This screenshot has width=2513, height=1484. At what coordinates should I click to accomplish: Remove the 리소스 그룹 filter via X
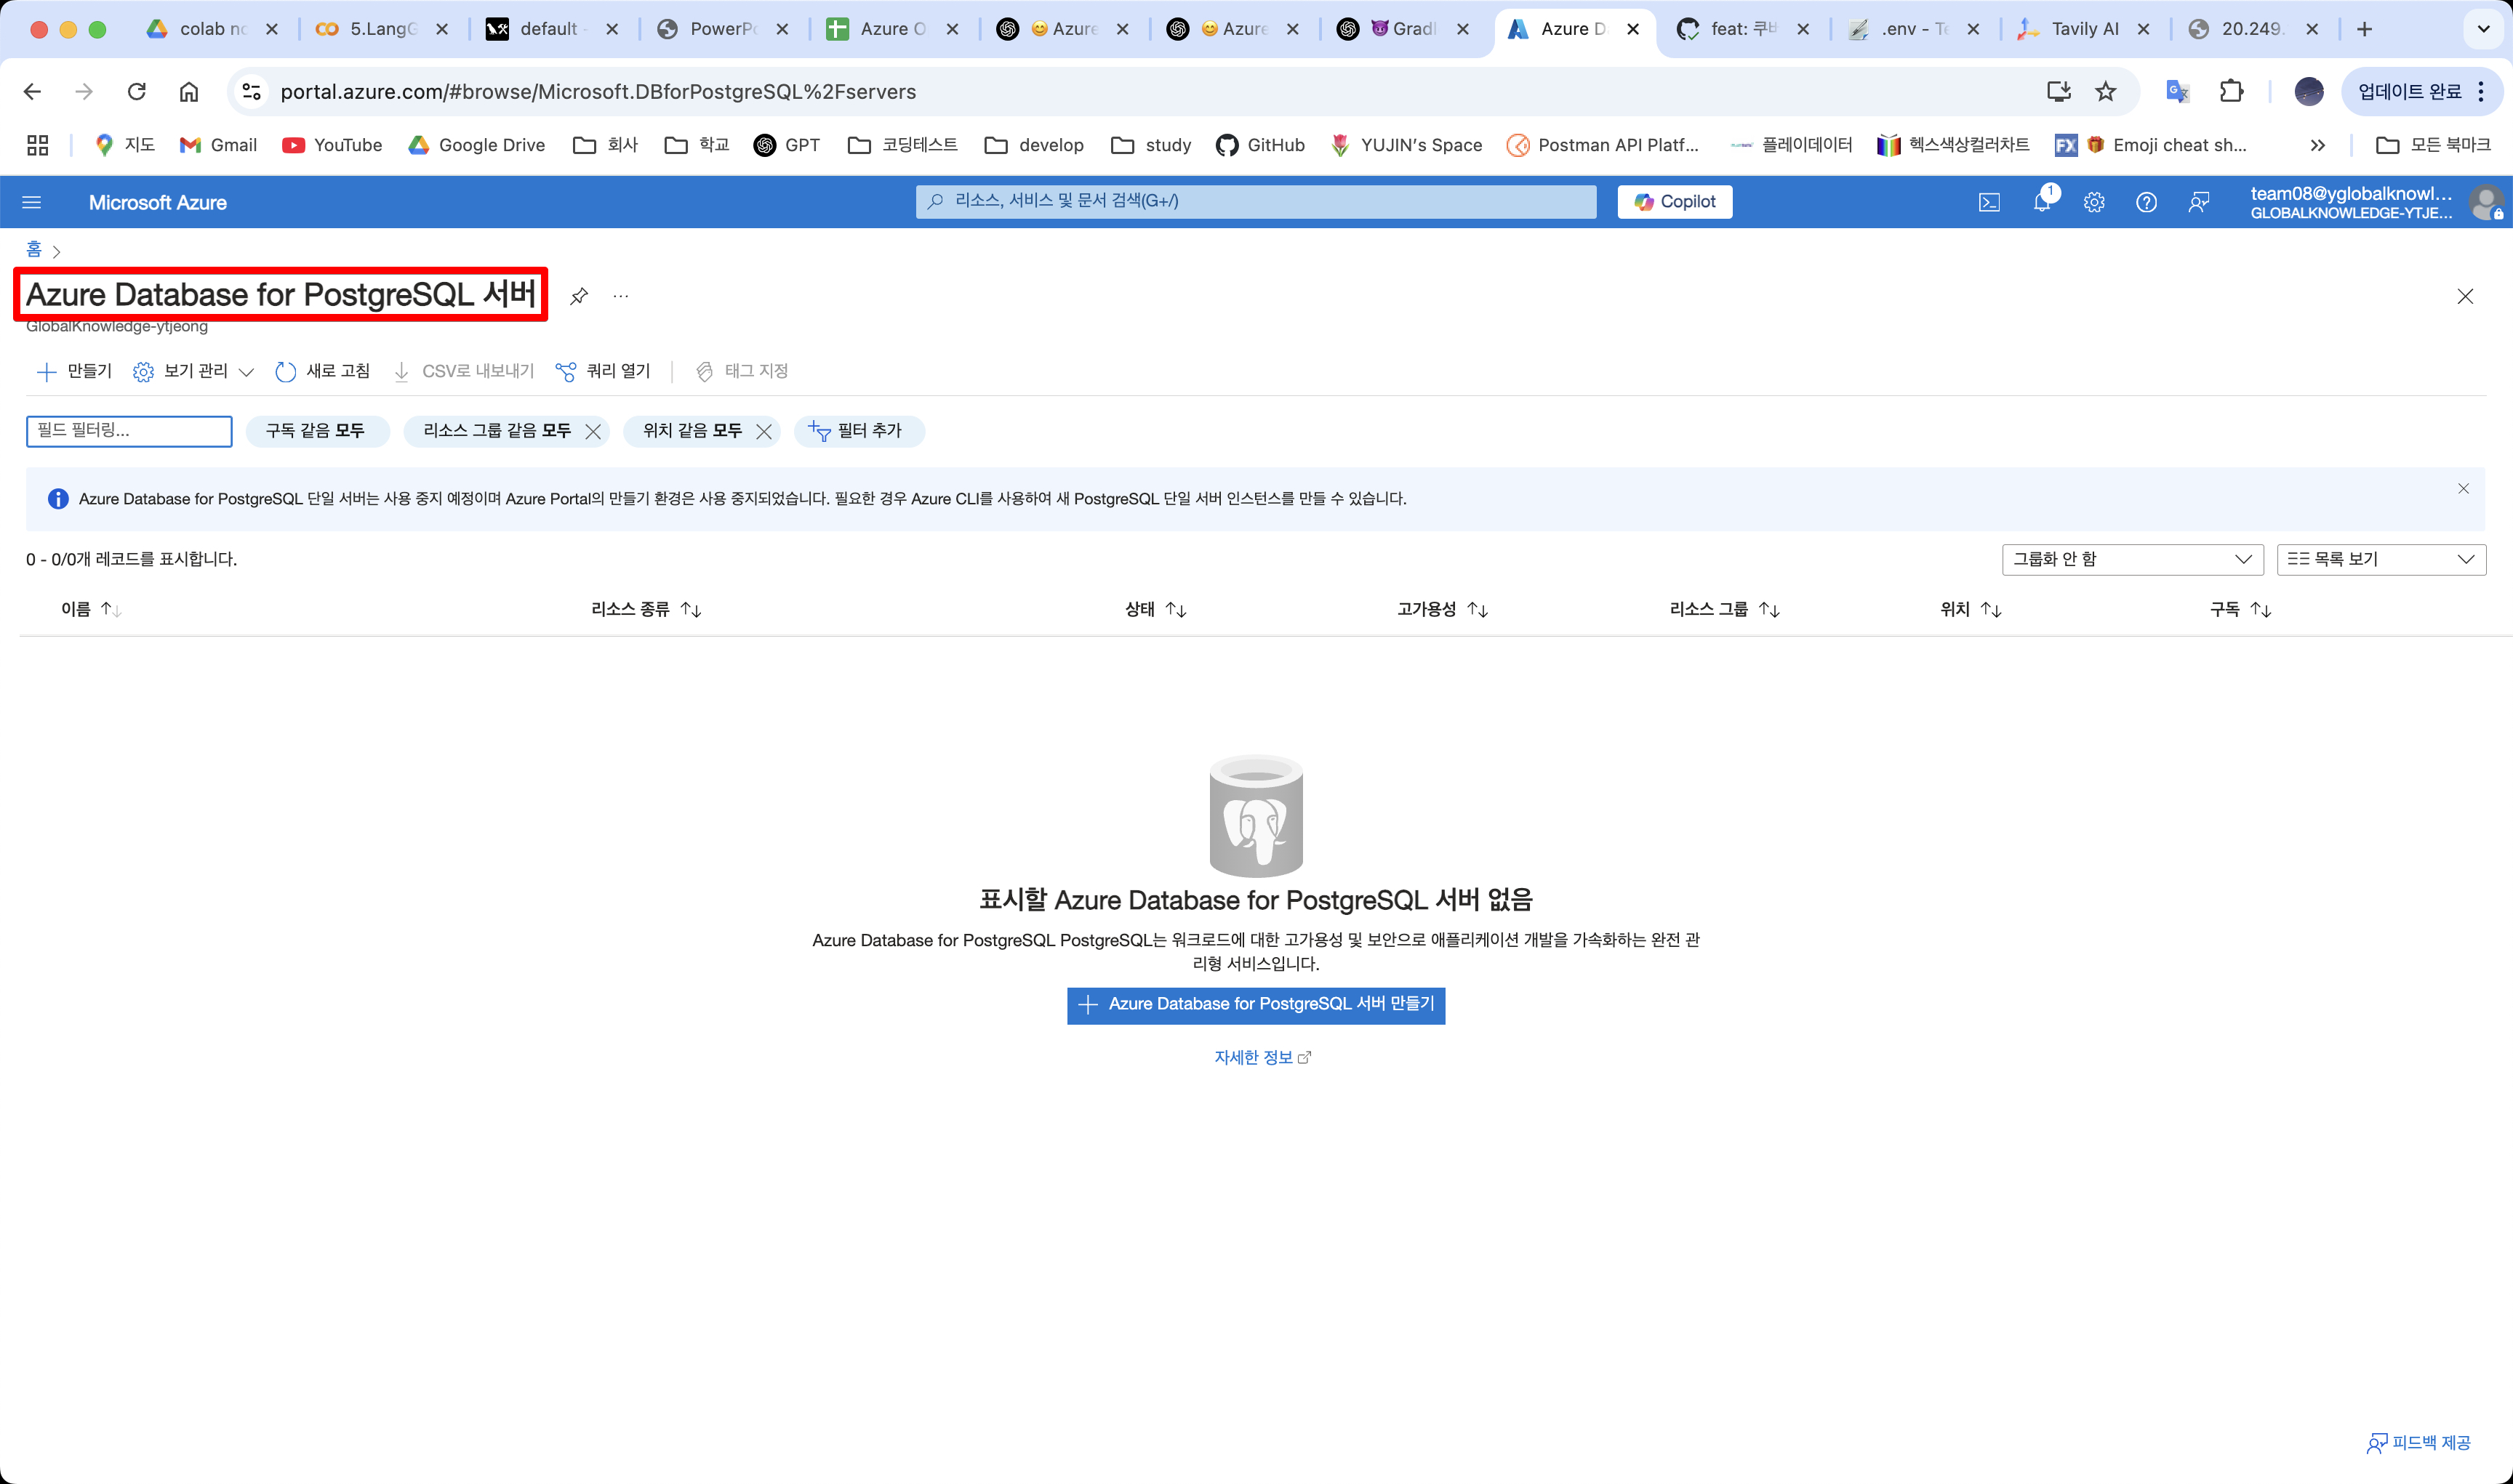[x=593, y=431]
